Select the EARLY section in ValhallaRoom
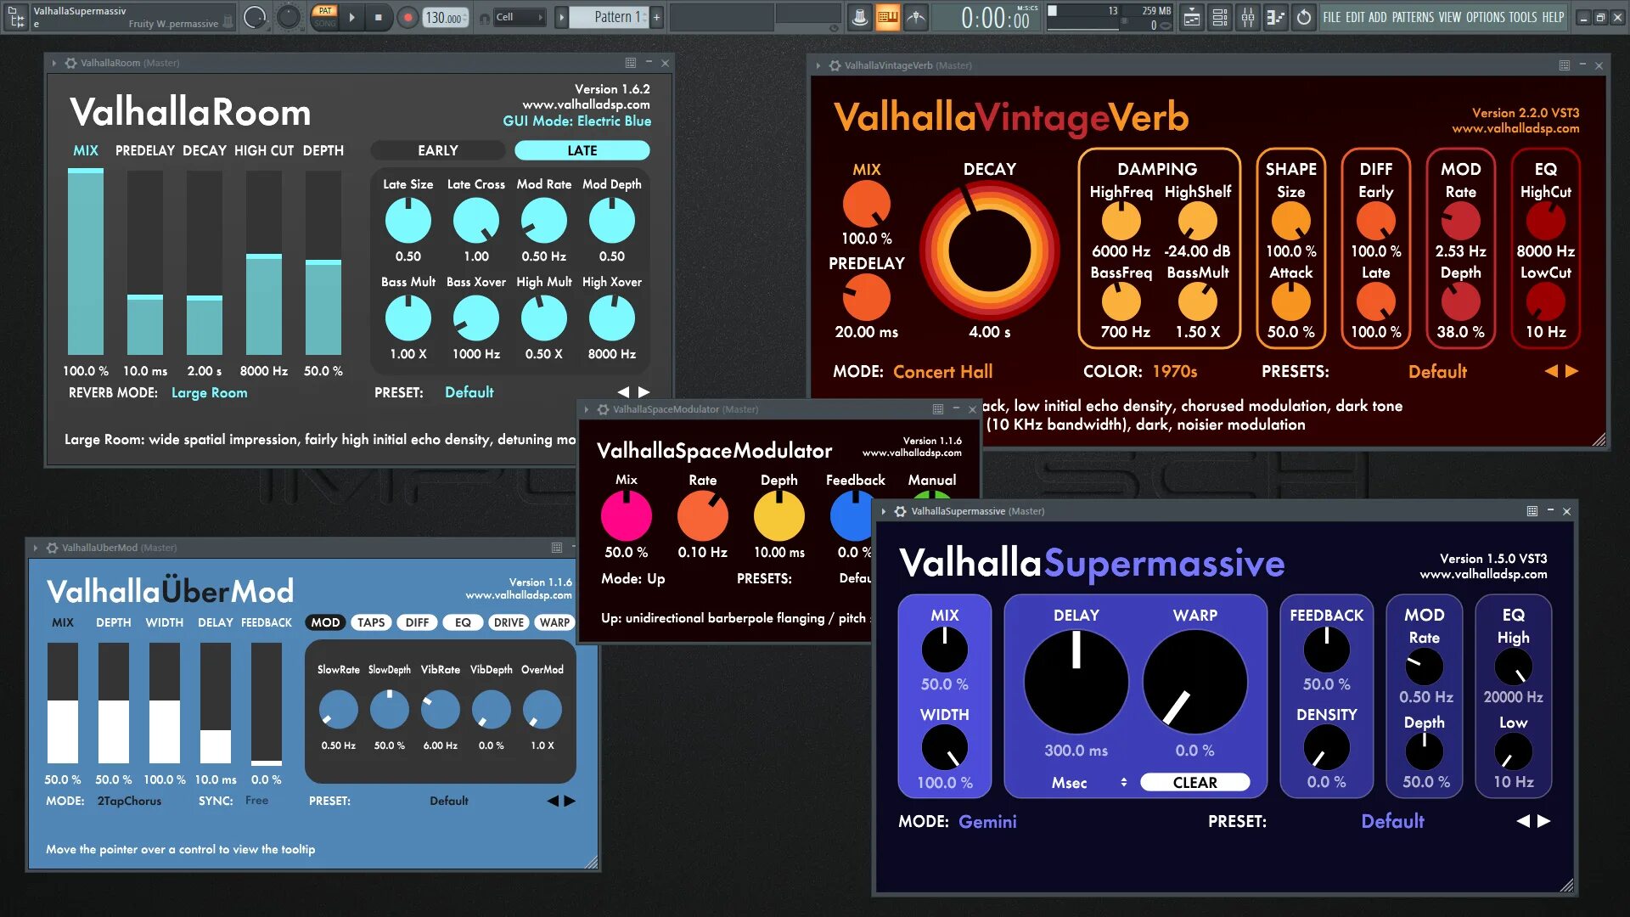The image size is (1630, 917). [x=438, y=150]
